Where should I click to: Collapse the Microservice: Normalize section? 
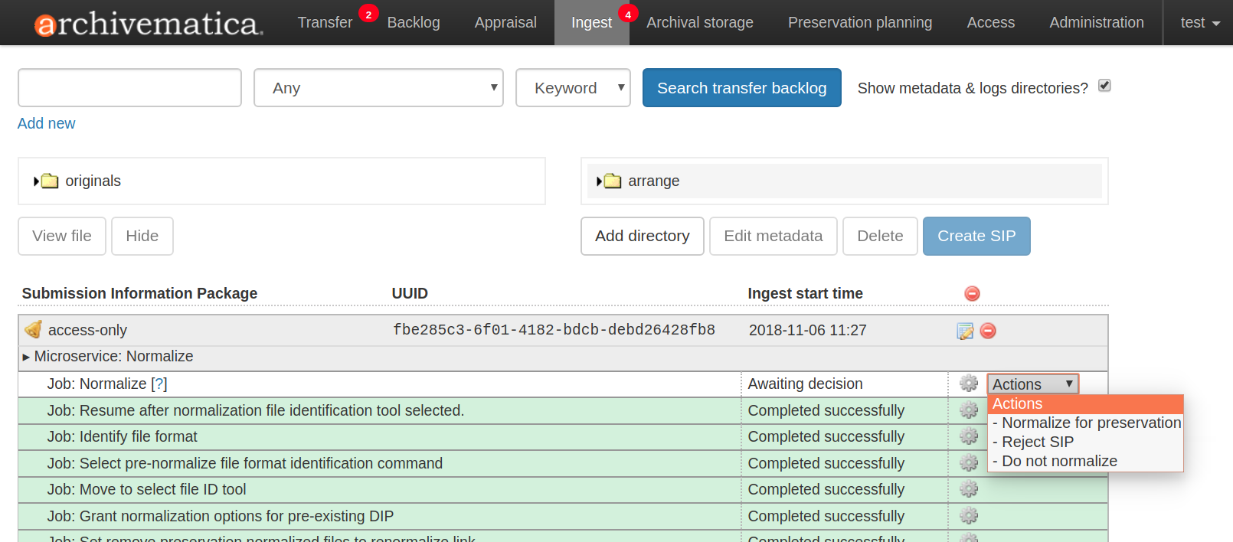click(x=26, y=357)
